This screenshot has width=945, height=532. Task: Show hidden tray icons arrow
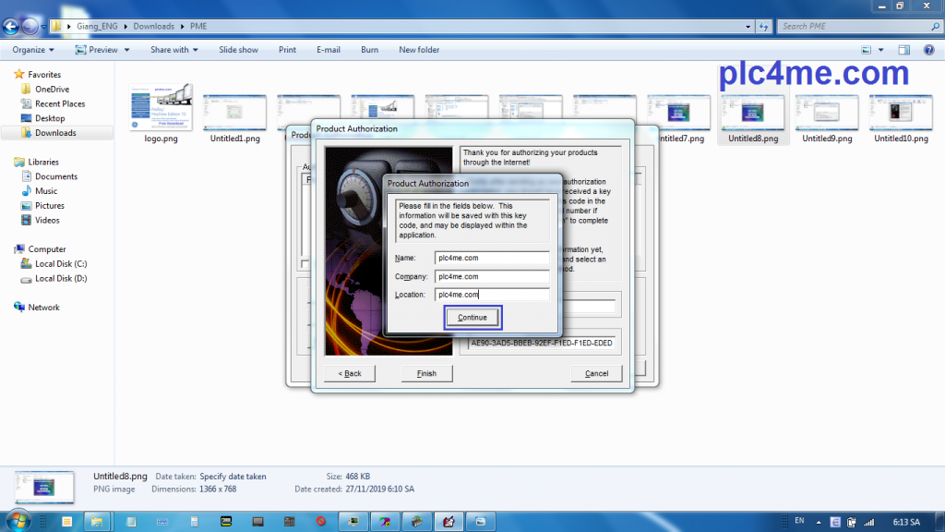pos(819,522)
